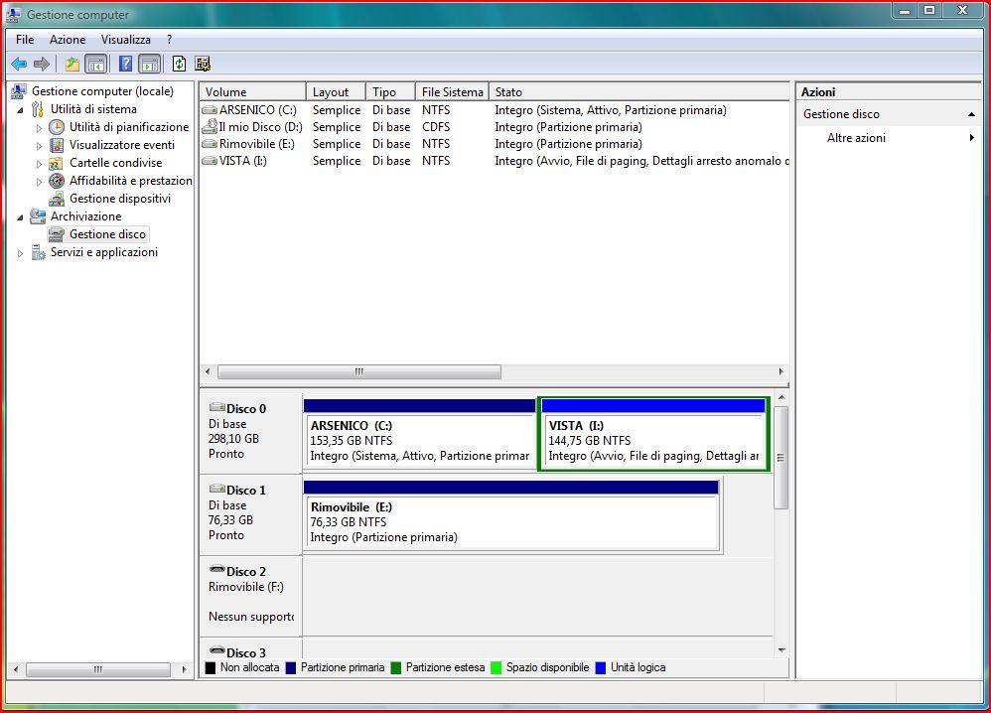Click the last toolbar icon, next to Refresh
The image size is (991, 713).
tap(203, 64)
